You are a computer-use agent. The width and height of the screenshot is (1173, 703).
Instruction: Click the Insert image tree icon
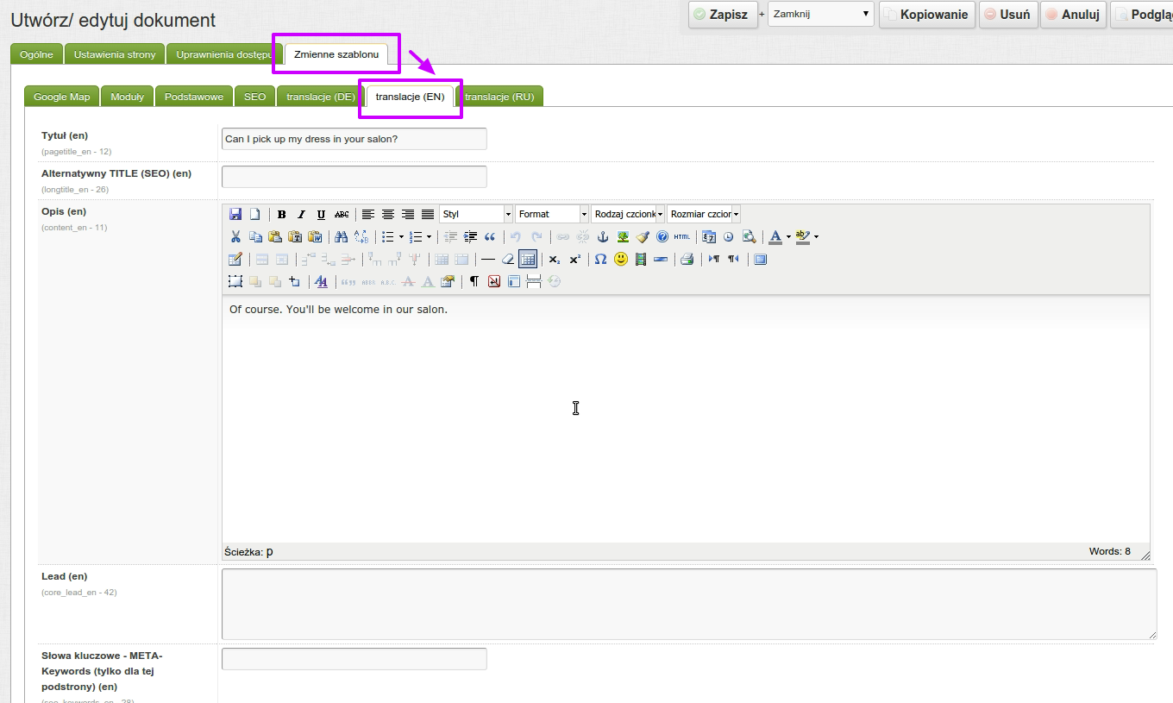click(623, 236)
